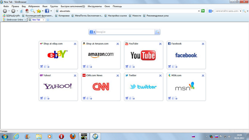Remove the Amazon tile with its X
249x140 pixels.
[118, 44]
